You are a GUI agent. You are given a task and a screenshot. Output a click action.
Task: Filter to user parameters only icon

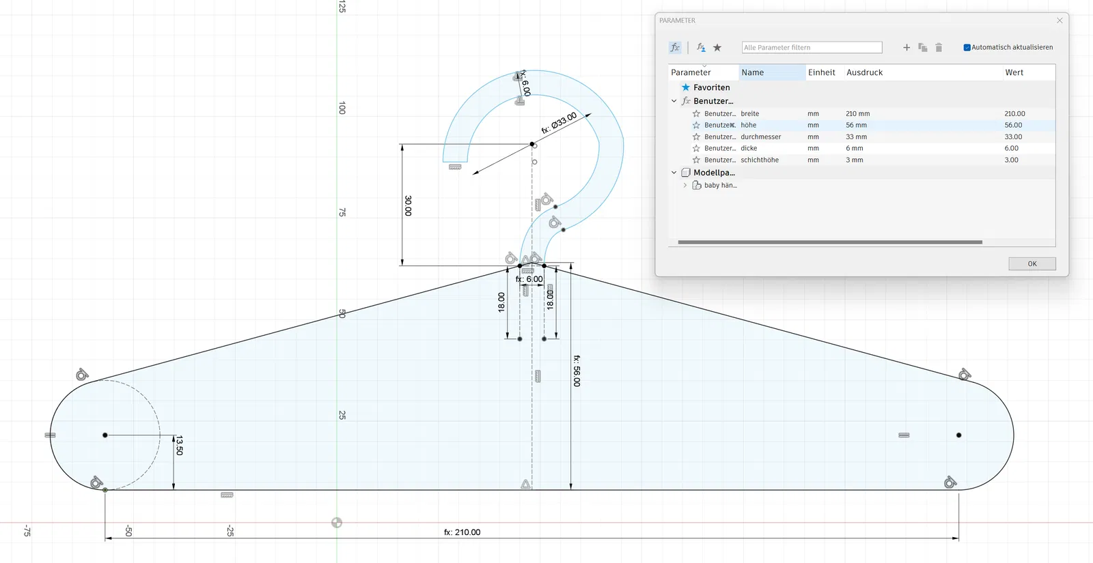(x=701, y=47)
